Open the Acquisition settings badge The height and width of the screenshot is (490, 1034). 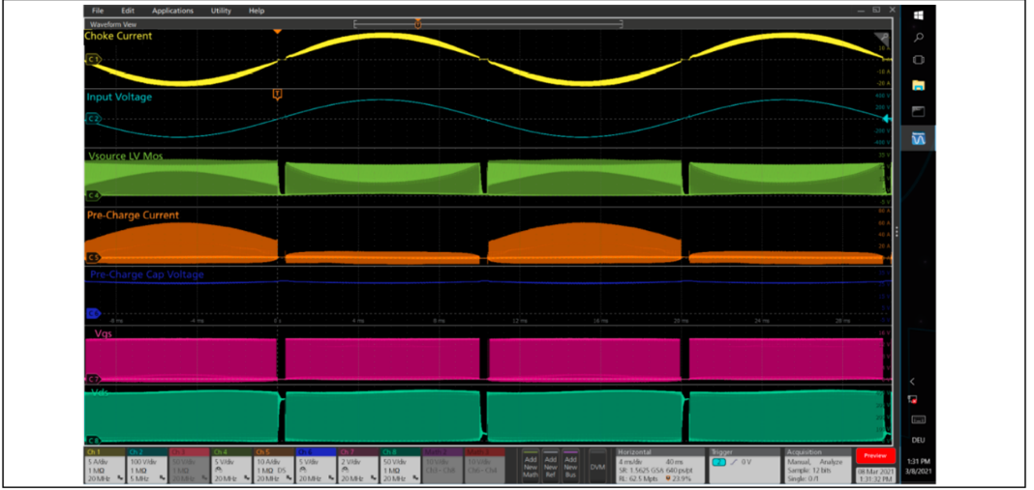816,465
